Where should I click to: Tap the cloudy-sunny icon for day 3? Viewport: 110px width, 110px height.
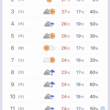tap(49, 12)
